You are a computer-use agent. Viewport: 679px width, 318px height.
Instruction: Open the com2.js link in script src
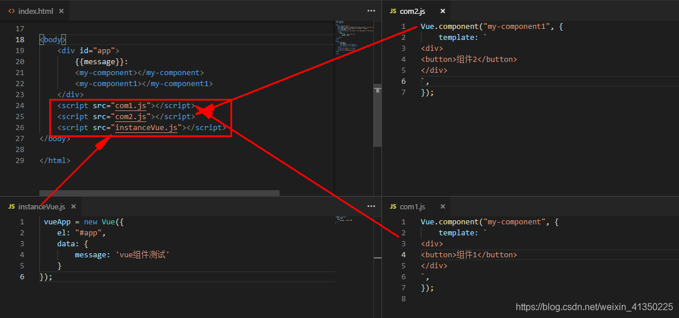point(131,116)
